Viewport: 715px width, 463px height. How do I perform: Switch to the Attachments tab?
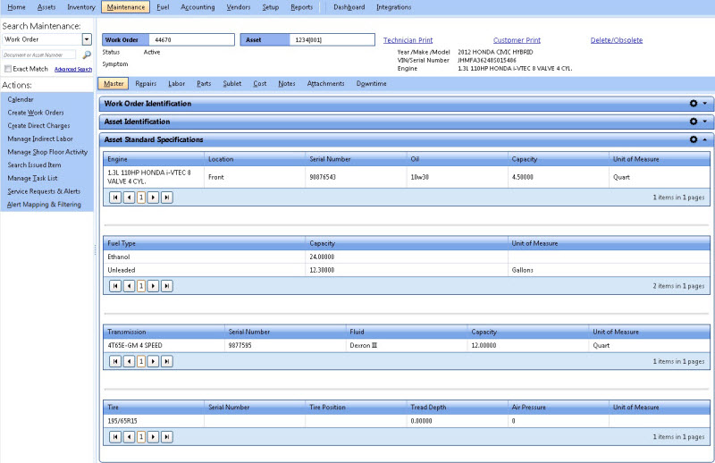point(325,83)
